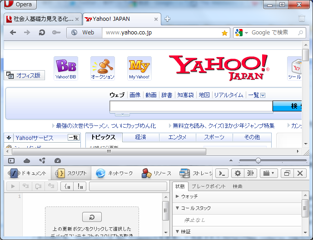The width and height of the screenshot is (313, 240).
Task: Click the address bar URL field
Action: coord(162,33)
